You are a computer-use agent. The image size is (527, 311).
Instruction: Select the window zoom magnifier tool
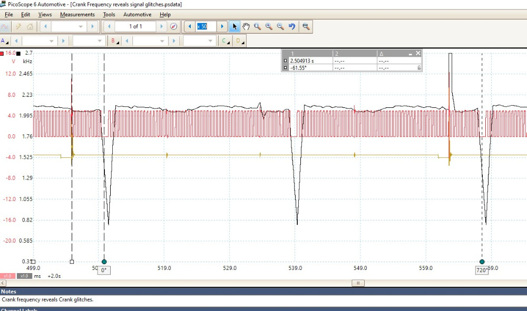(x=258, y=26)
